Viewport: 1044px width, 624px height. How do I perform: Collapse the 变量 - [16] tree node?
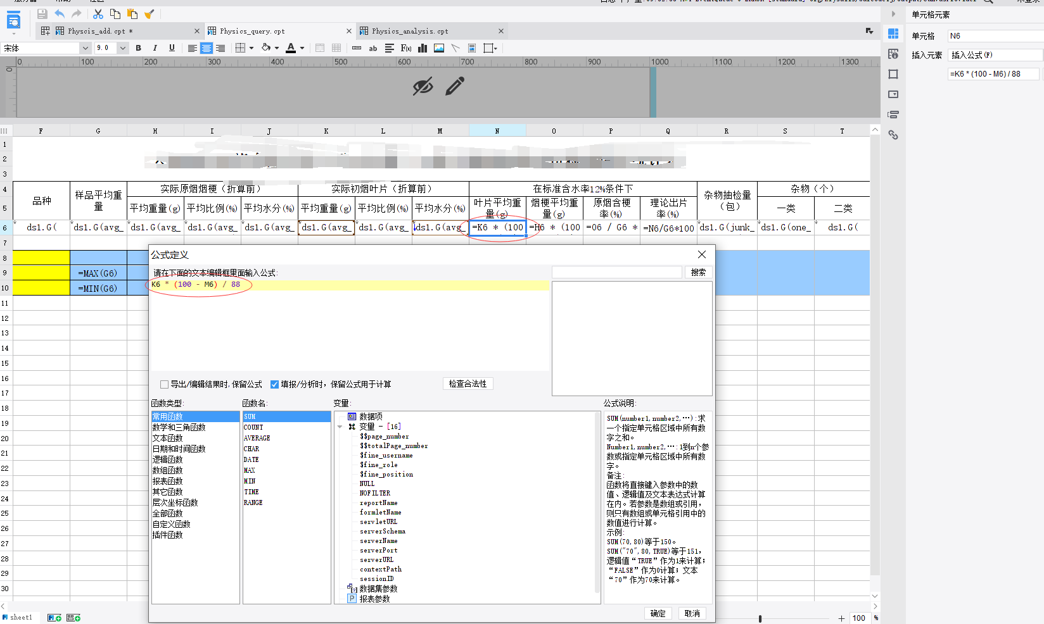(x=340, y=427)
